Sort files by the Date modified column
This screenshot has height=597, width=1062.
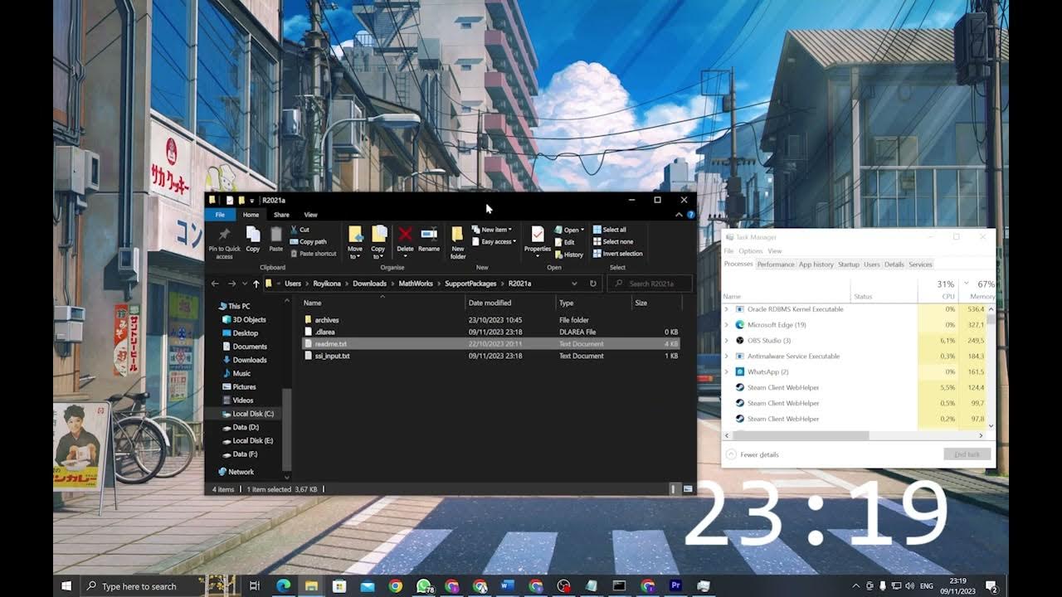coord(509,303)
